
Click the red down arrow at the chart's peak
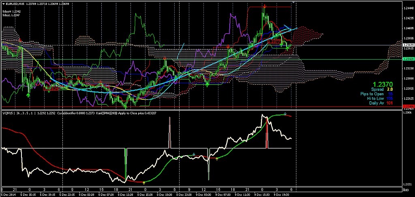264,6
